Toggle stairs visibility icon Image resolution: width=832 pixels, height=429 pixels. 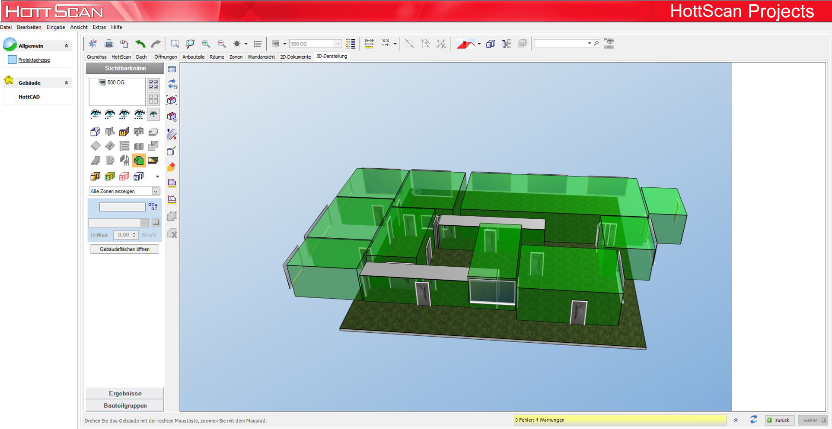[96, 161]
